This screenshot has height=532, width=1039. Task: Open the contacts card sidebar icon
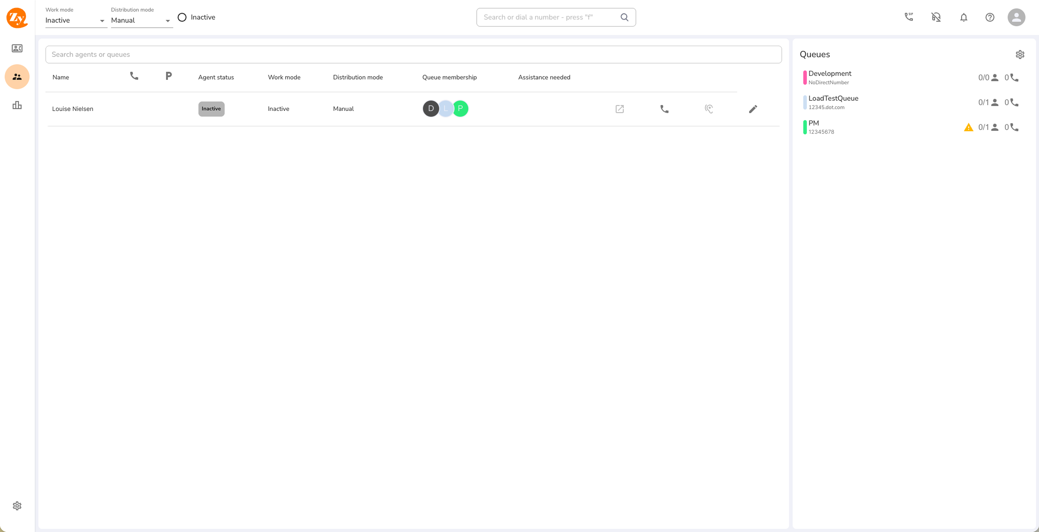pyautogui.click(x=17, y=48)
